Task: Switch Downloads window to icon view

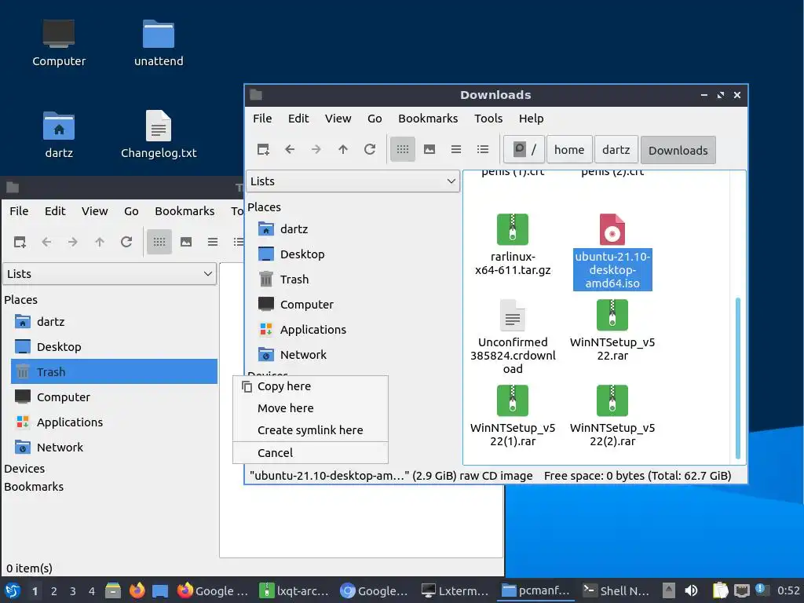Action: tap(403, 150)
